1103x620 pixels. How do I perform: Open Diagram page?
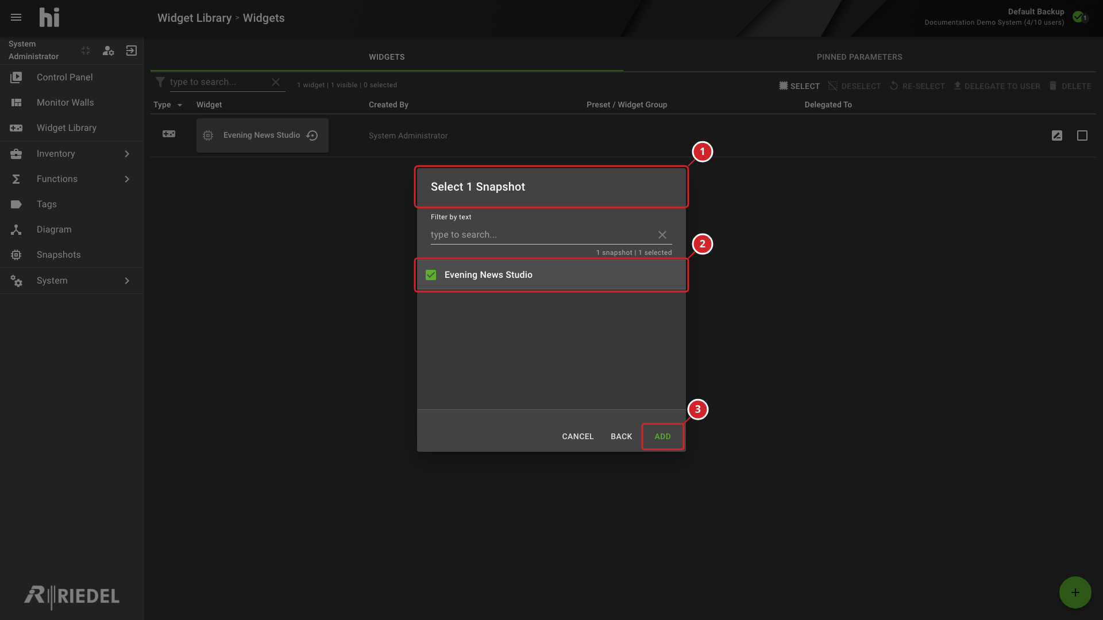tap(72, 229)
